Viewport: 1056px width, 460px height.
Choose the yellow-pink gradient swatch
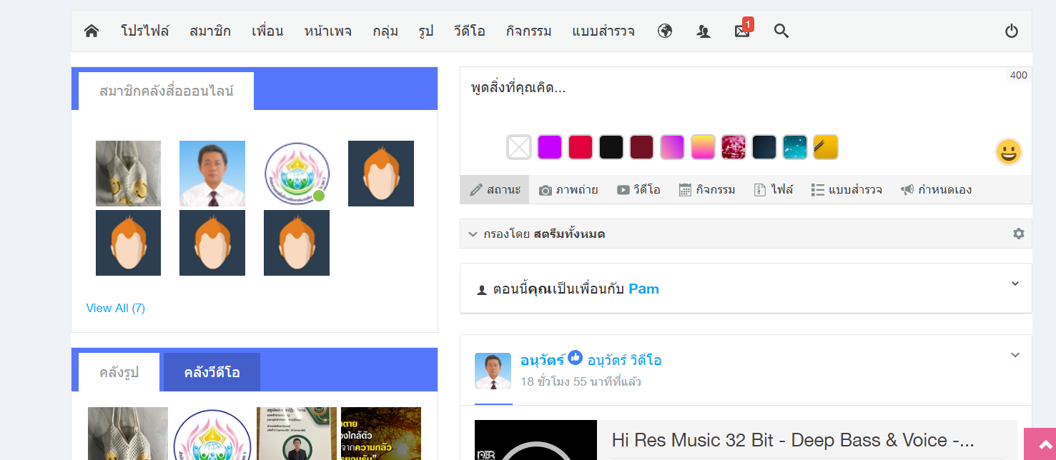[704, 147]
